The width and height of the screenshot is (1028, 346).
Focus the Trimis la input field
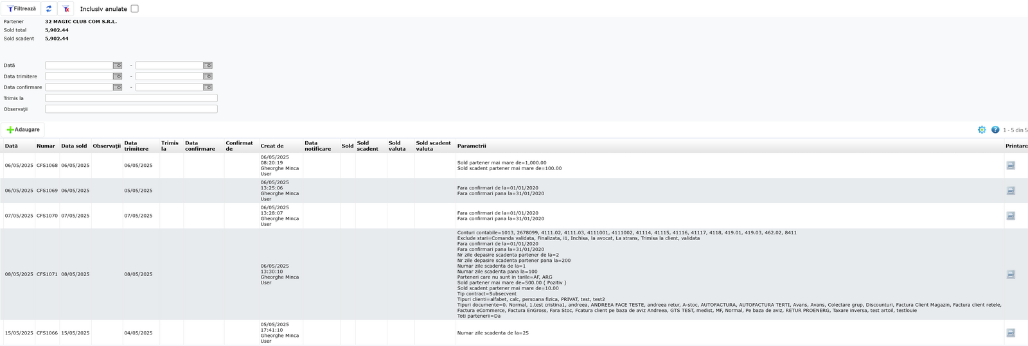click(x=131, y=98)
